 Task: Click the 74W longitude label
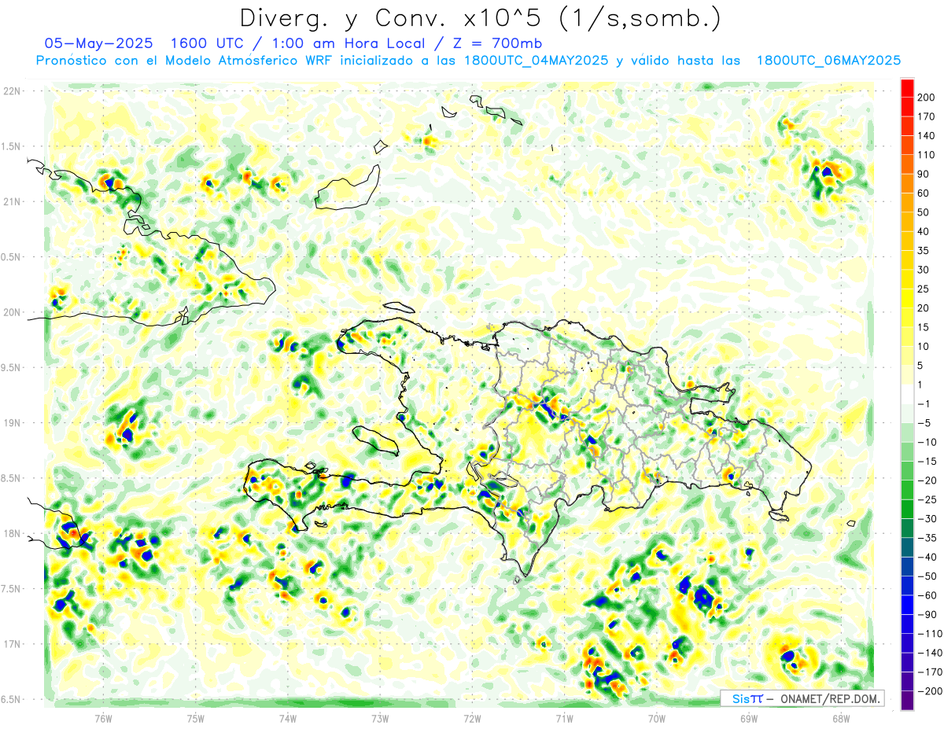click(287, 718)
